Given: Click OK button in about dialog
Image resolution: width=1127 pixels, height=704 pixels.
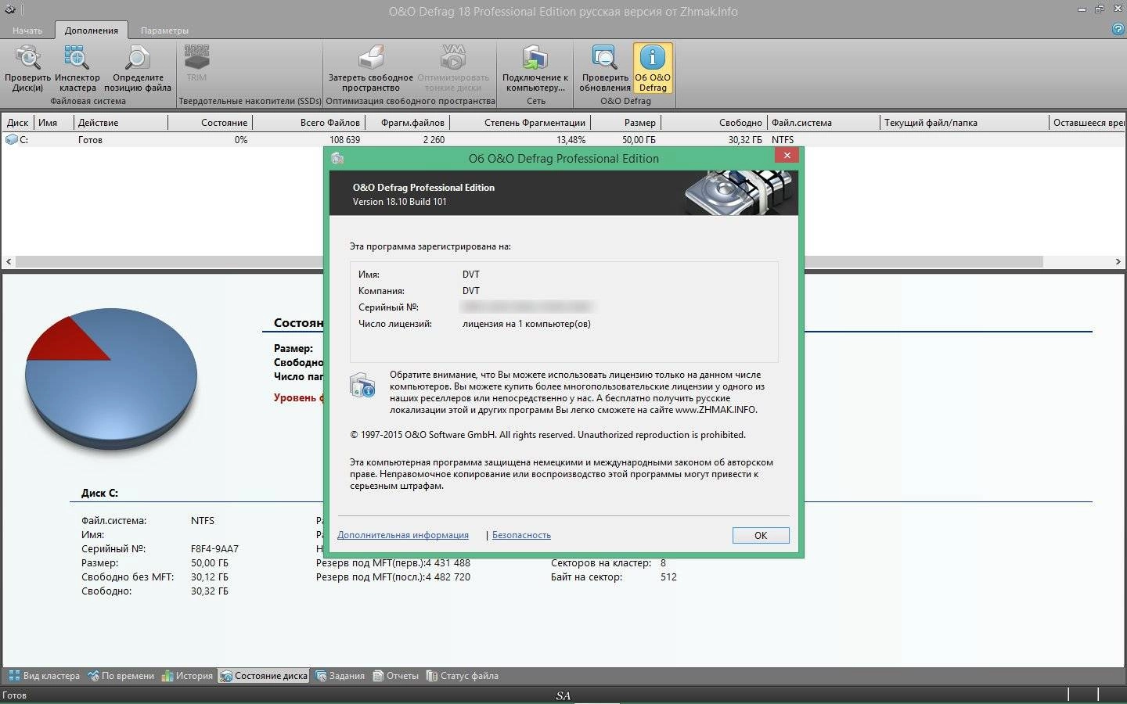Looking at the screenshot, I should [761, 535].
